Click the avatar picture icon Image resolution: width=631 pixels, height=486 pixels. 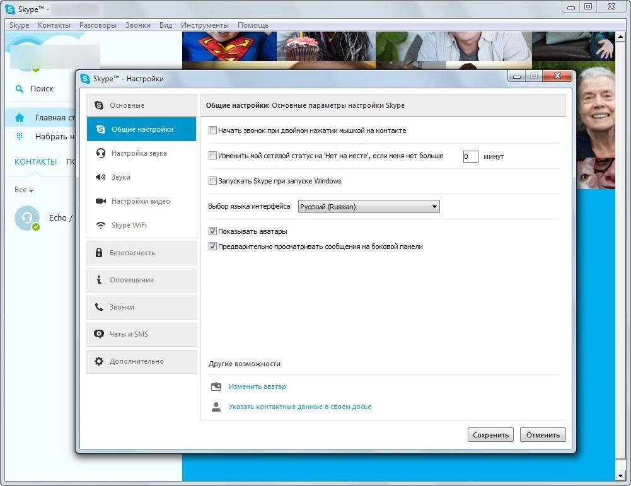pyautogui.click(x=216, y=386)
